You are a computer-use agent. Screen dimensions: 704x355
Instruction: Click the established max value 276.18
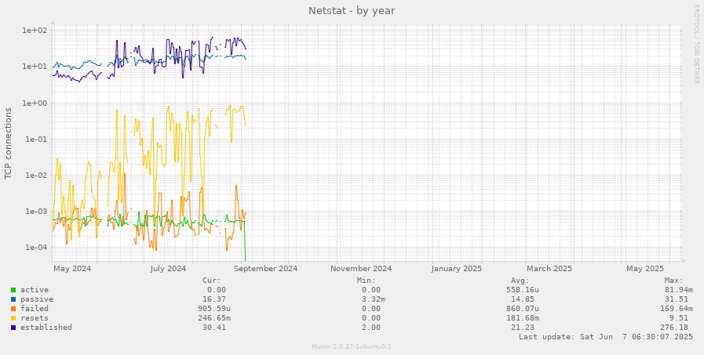(x=674, y=328)
